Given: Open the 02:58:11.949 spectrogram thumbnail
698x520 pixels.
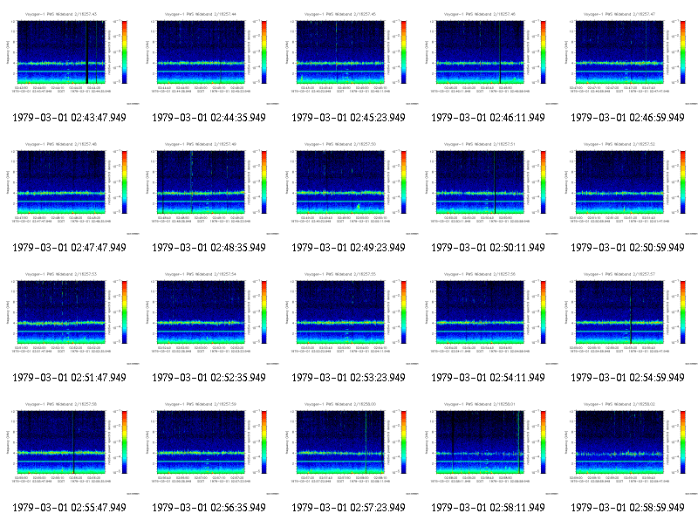Looking at the screenshot, I should (x=489, y=447).
